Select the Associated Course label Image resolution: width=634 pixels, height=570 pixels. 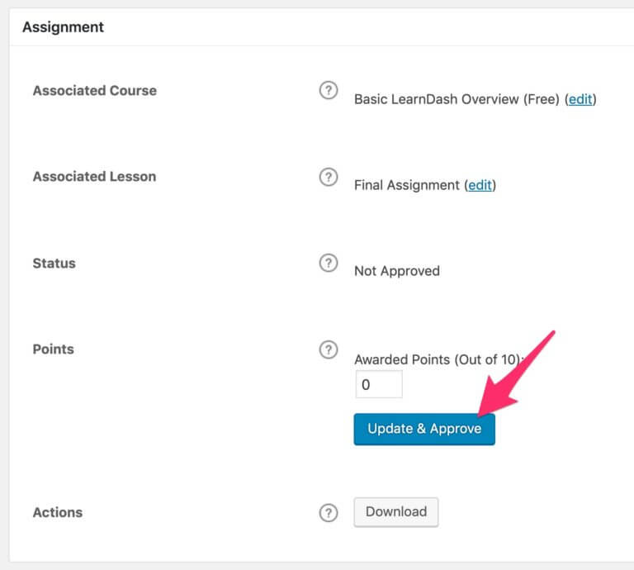[x=94, y=91]
